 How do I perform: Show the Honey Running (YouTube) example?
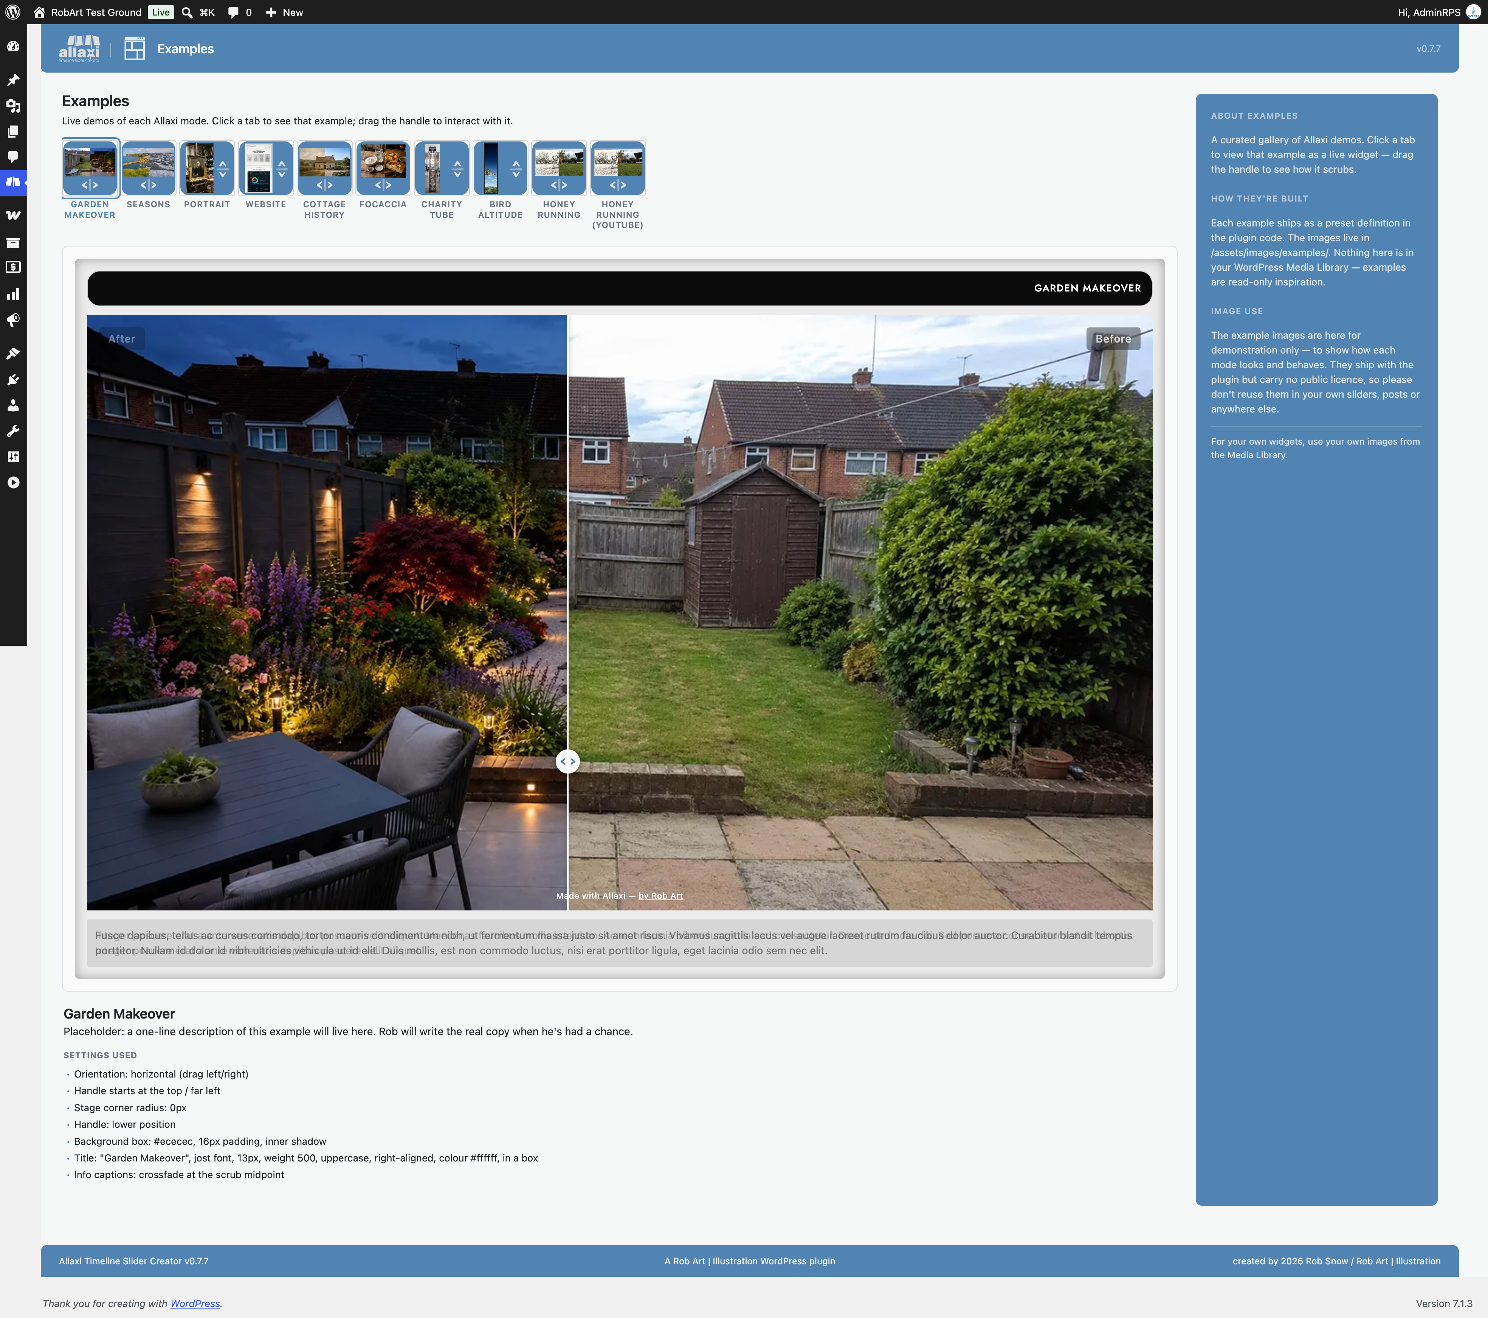[x=618, y=185]
